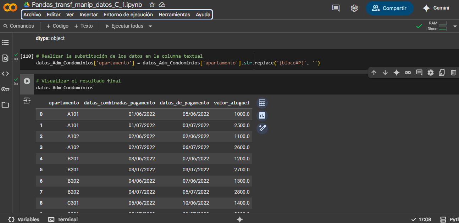
Task: Click the Google Drive icon beside the title
Action: click(27, 5)
